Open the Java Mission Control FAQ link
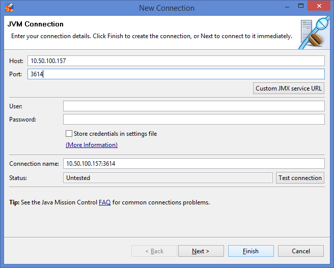This screenshot has width=334, height=268. point(104,202)
